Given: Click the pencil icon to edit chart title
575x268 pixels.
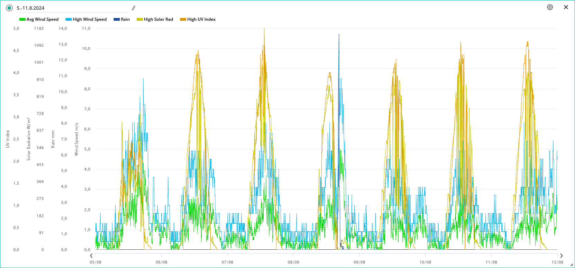Looking at the screenshot, I should click(x=134, y=8).
